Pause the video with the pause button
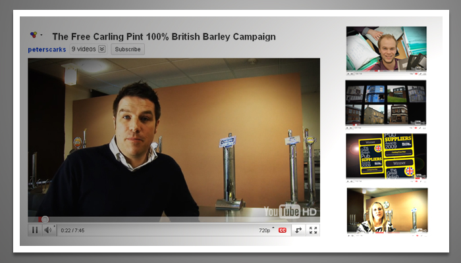This screenshot has height=263, width=461. [x=35, y=230]
